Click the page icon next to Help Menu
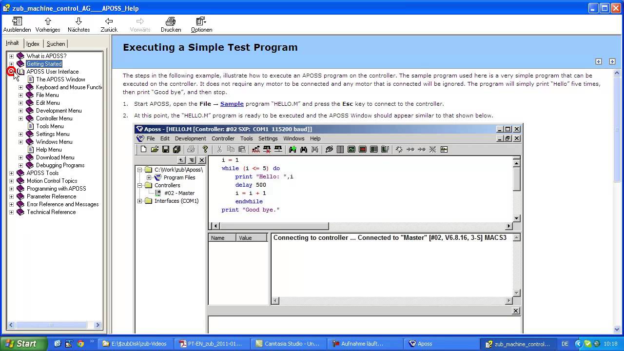This screenshot has height=351, width=624. click(30, 150)
